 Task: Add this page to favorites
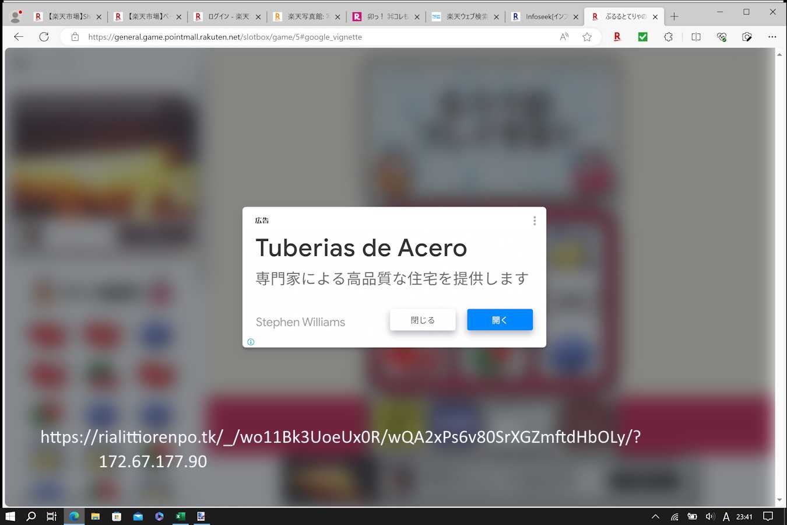587,37
